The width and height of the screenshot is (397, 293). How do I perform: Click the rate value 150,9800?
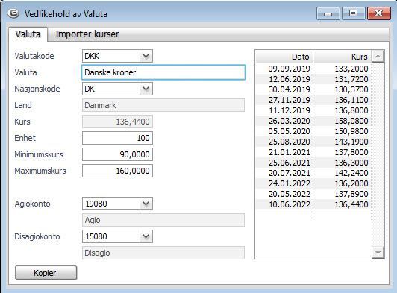tap(351, 131)
